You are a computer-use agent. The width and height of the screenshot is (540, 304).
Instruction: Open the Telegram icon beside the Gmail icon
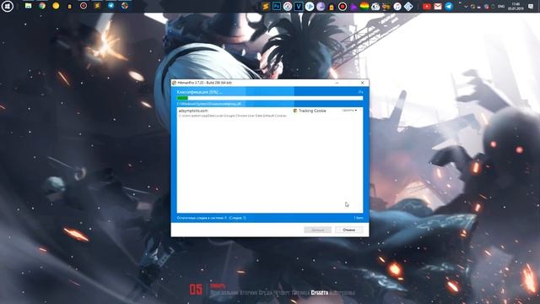click(449, 6)
